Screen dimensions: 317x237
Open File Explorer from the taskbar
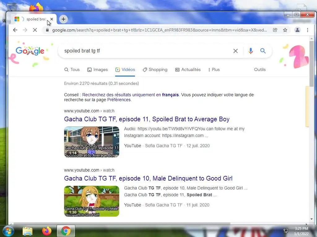[28, 231]
